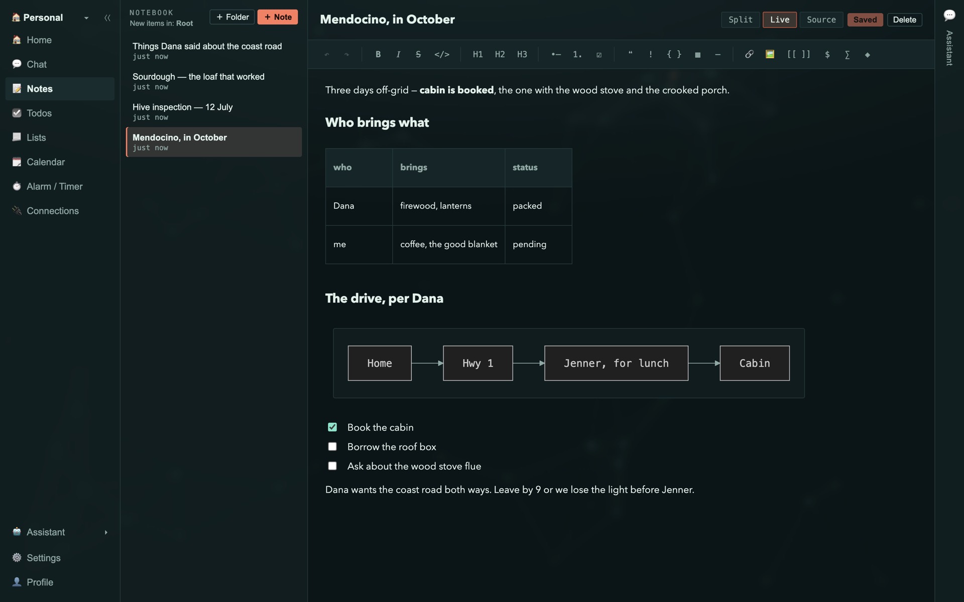Open the Personal workspace dropdown
964x602 pixels.
click(x=86, y=18)
